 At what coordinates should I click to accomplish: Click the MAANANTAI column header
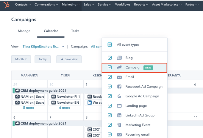(x=29, y=76)
